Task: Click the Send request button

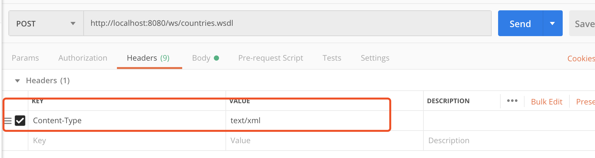Action: 520,24
